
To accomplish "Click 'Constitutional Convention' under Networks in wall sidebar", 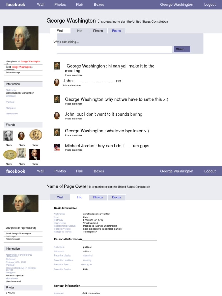I will click(x=20, y=93).
